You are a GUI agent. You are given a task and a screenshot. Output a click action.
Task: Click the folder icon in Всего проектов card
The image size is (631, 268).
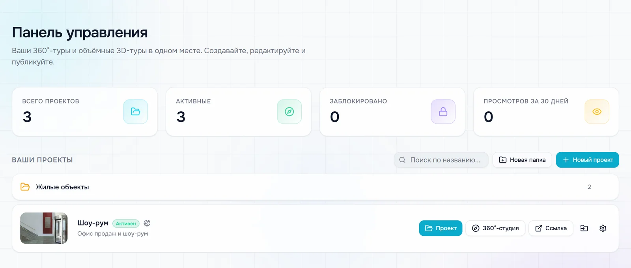(x=135, y=112)
